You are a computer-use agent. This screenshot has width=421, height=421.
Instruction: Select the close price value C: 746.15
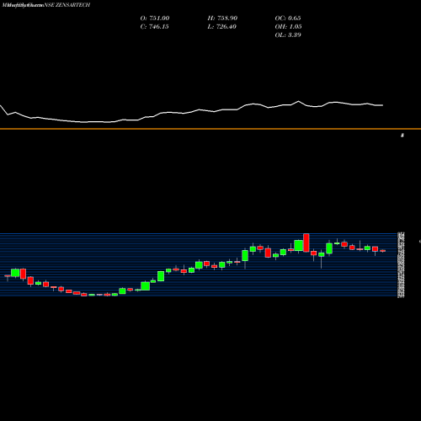(154, 27)
